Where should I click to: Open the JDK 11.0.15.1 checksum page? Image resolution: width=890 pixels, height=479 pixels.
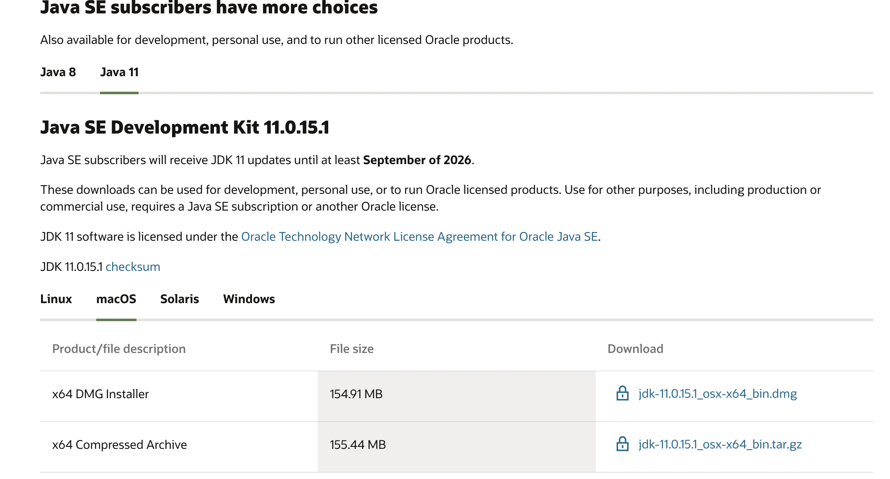pos(133,267)
